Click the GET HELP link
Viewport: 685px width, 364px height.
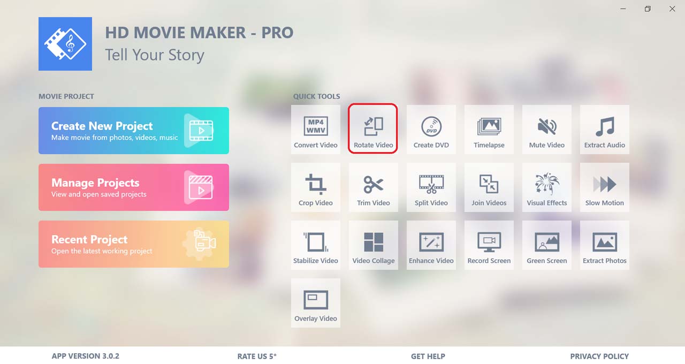pyautogui.click(x=428, y=356)
